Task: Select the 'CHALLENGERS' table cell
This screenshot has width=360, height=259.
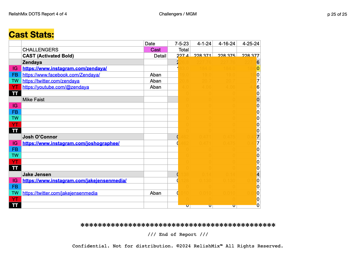Action: (83, 50)
